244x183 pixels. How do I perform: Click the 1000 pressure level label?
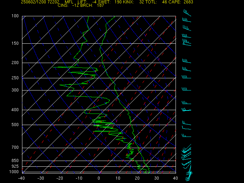point(14,172)
